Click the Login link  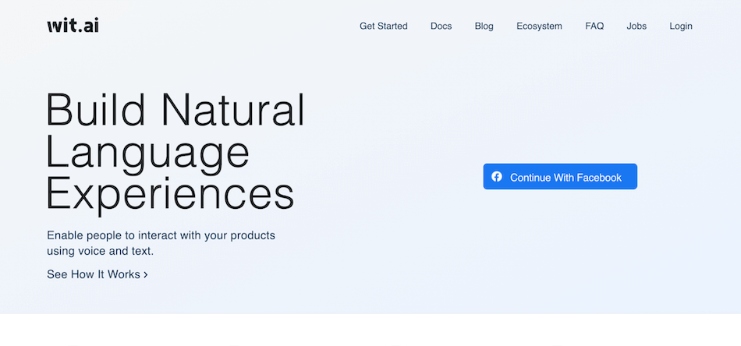(680, 26)
